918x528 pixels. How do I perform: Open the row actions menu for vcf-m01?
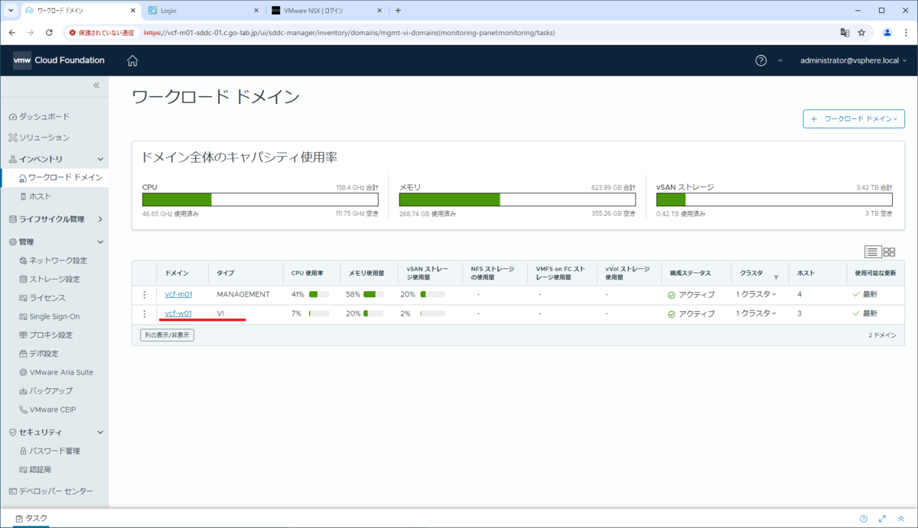coord(144,293)
